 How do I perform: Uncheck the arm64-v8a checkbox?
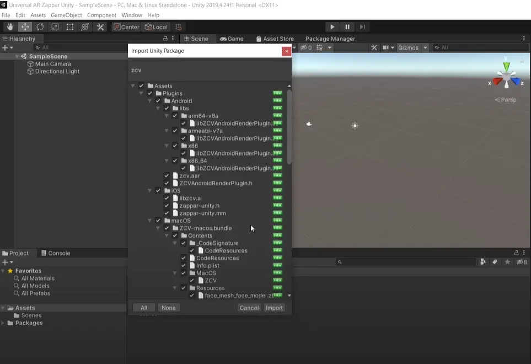(x=175, y=116)
